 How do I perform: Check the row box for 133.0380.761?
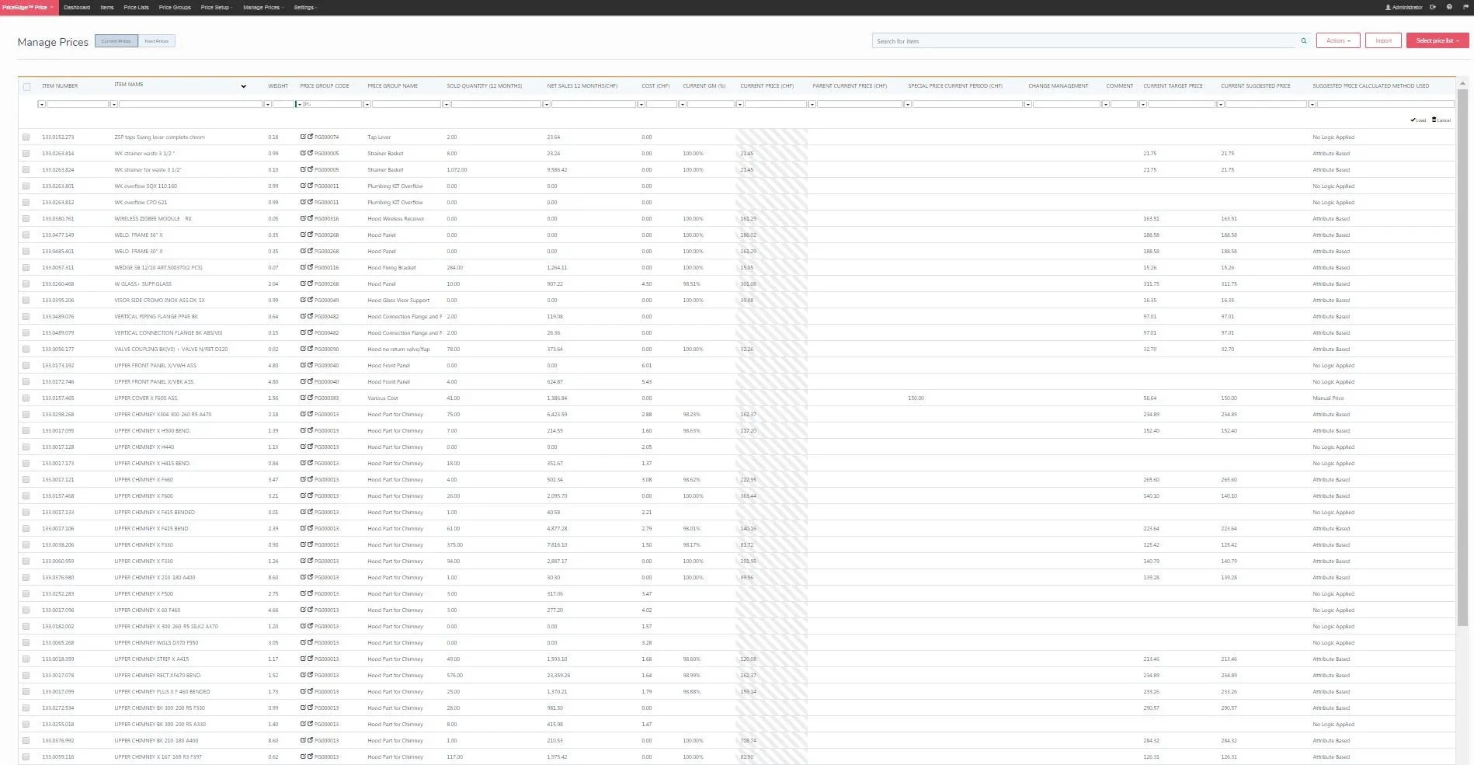coord(26,219)
